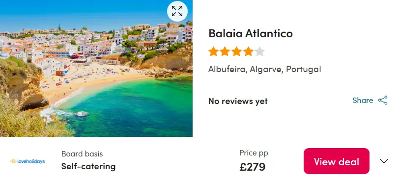Click the Board basis label
The width and height of the screenshot is (398, 179).
click(82, 154)
